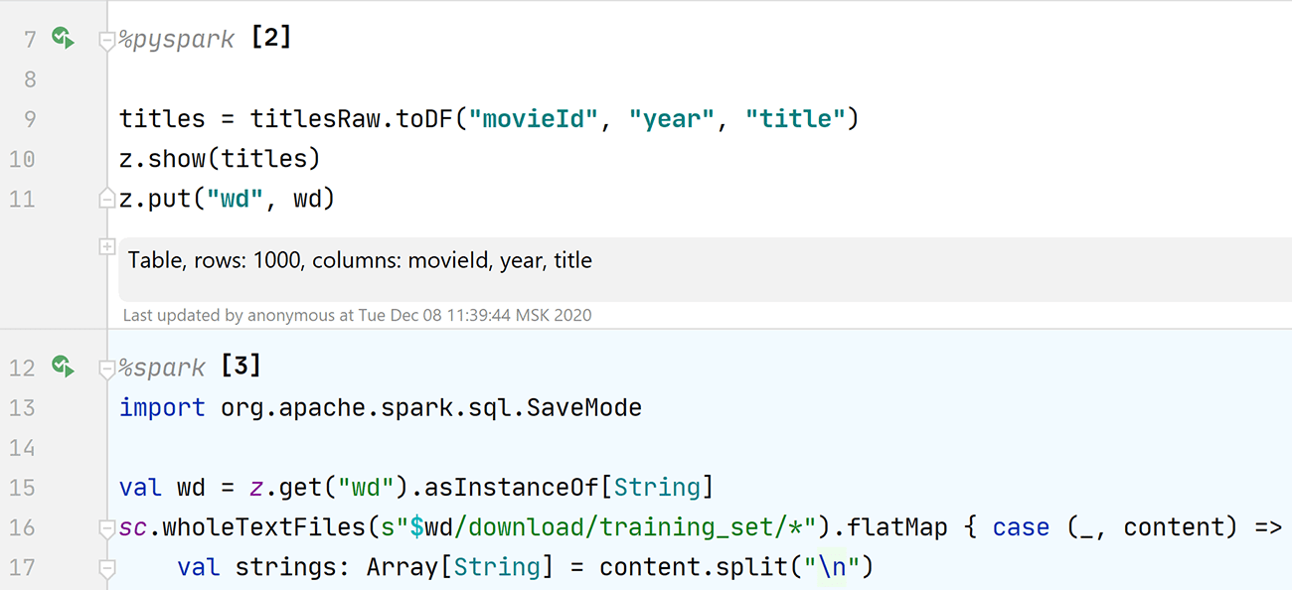Click line number 7 in gutter
The width and height of the screenshot is (1292, 590).
[29, 40]
